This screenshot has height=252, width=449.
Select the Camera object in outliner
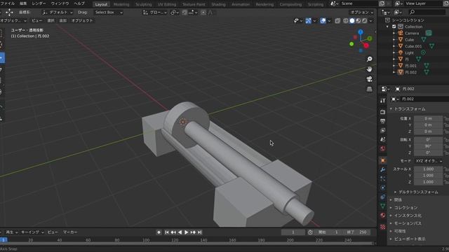[x=412, y=33]
